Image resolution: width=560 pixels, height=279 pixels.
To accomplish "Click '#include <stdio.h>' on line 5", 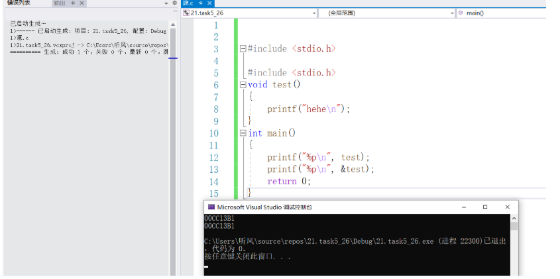I will [292, 73].
